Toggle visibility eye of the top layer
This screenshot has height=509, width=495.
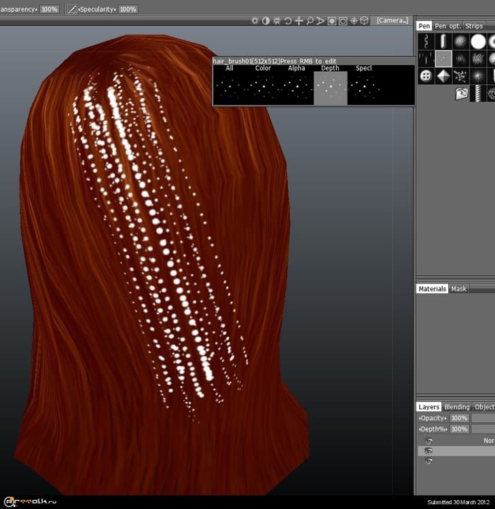428,441
